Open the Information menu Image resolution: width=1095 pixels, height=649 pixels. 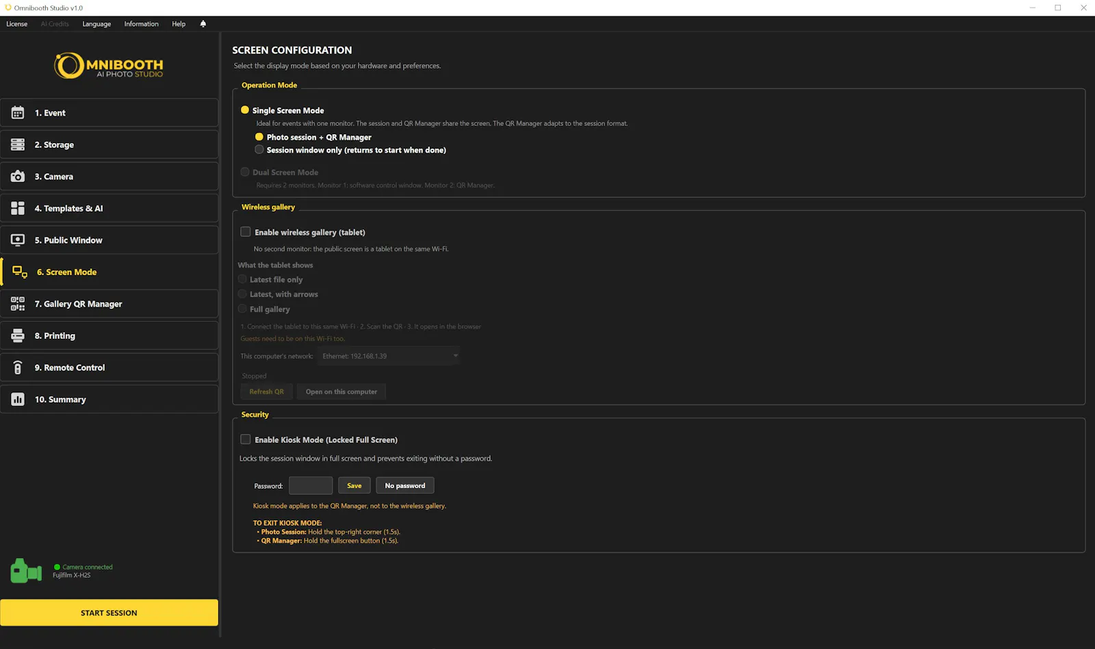[x=141, y=24]
